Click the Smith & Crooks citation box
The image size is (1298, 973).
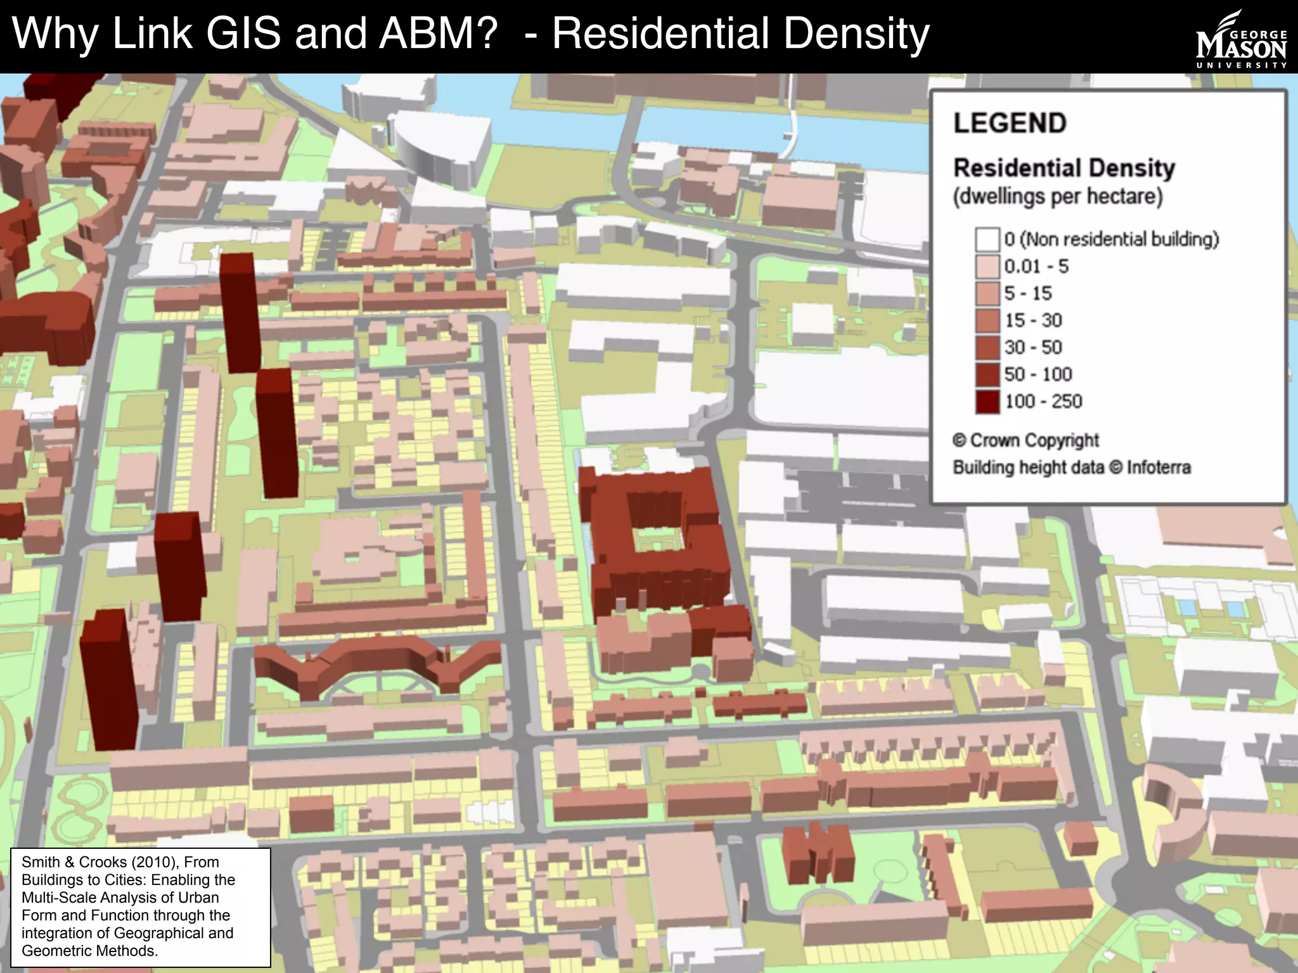coord(141,906)
